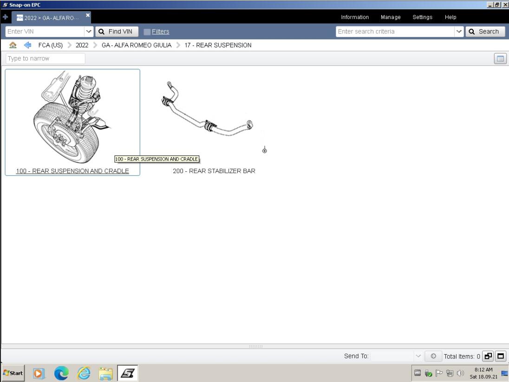
Task: Expand the search criteria dropdown
Action: [459, 32]
